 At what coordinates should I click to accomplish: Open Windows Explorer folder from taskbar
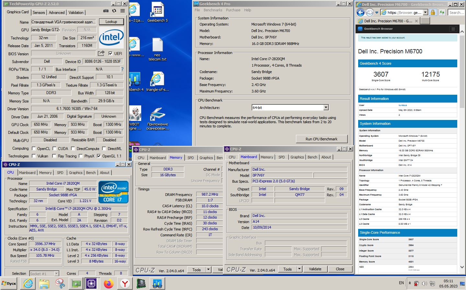click(44, 284)
